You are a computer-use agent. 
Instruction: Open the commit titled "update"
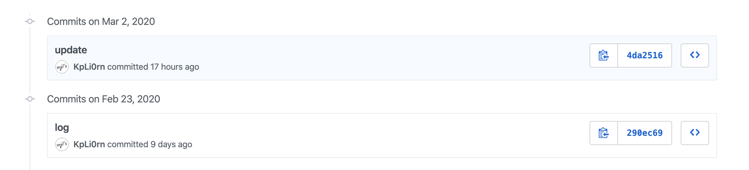(71, 50)
